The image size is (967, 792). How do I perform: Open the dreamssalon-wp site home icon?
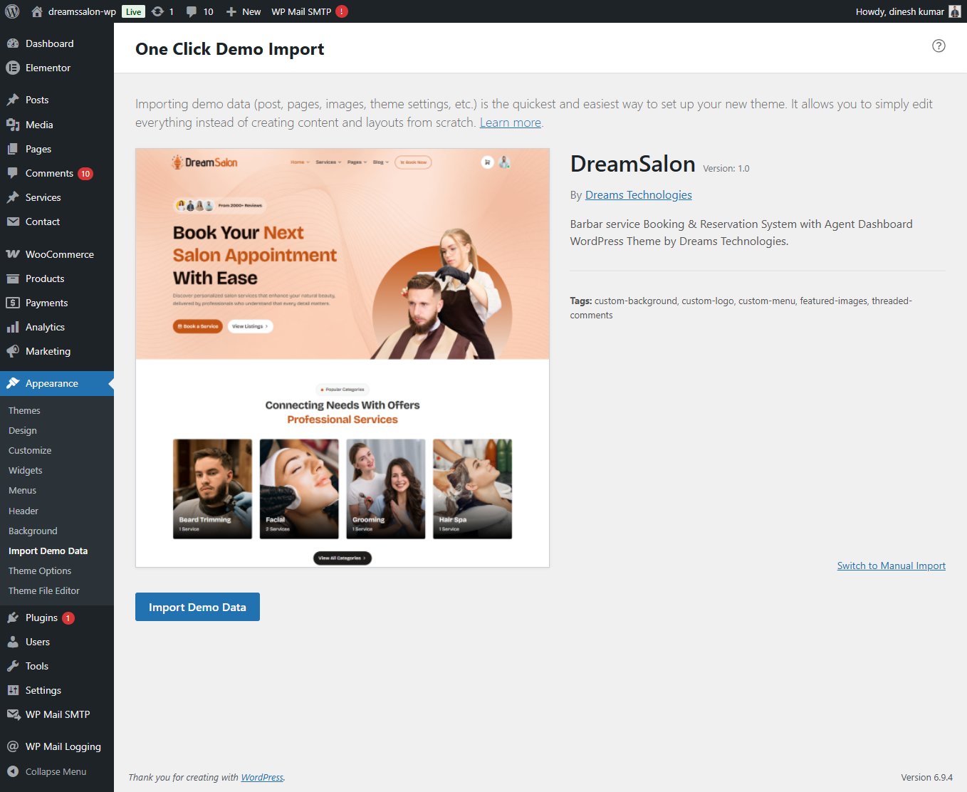pyautogui.click(x=37, y=11)
